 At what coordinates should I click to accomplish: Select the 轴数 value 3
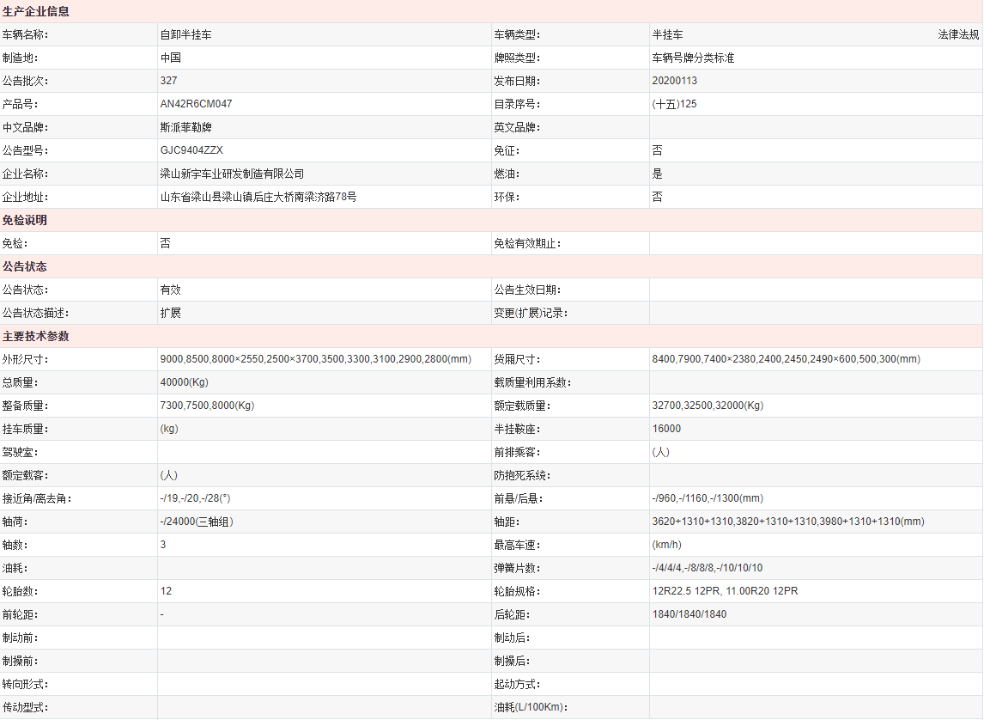point(161,545)
